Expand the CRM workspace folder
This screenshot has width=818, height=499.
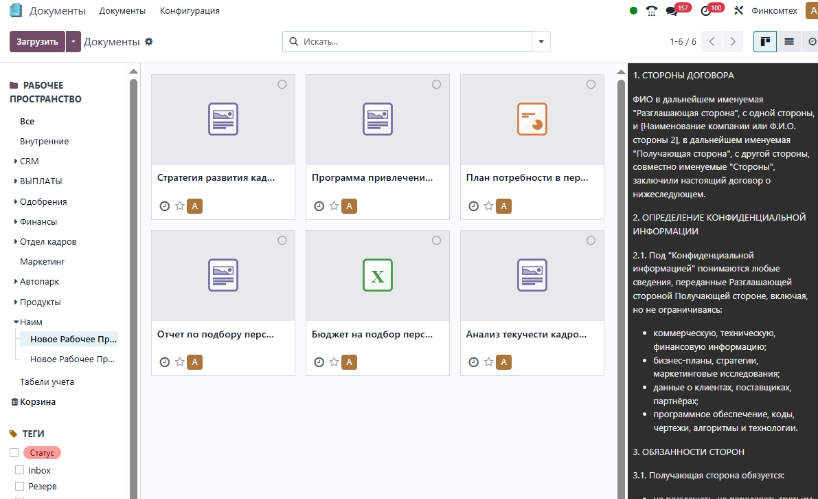(x=16, y=162)
